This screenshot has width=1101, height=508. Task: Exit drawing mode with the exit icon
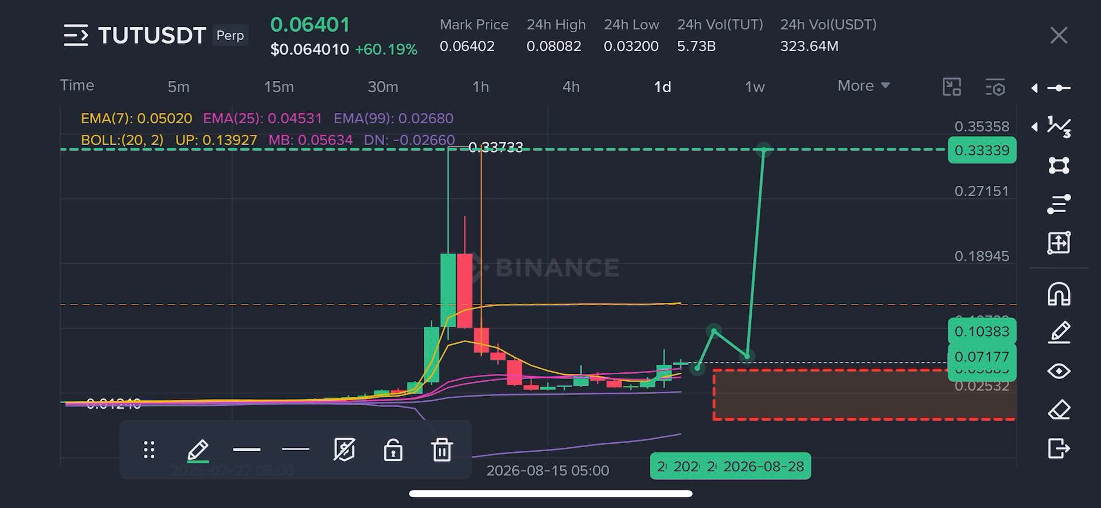1059,448
